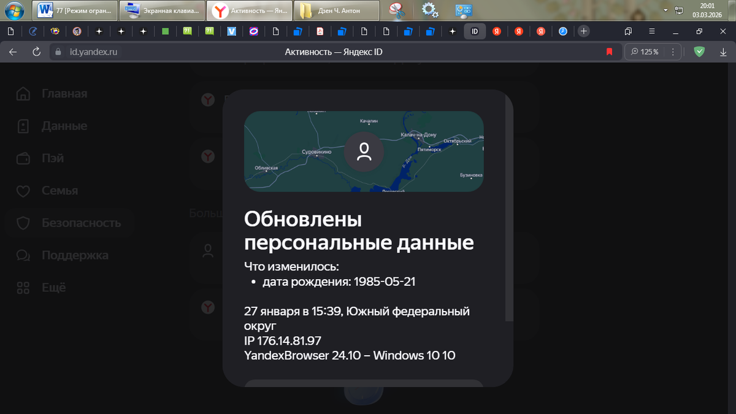Open the Ещё grid section
Image resolution: width=736 pixels, height=414 pixels.
point(54,287)
